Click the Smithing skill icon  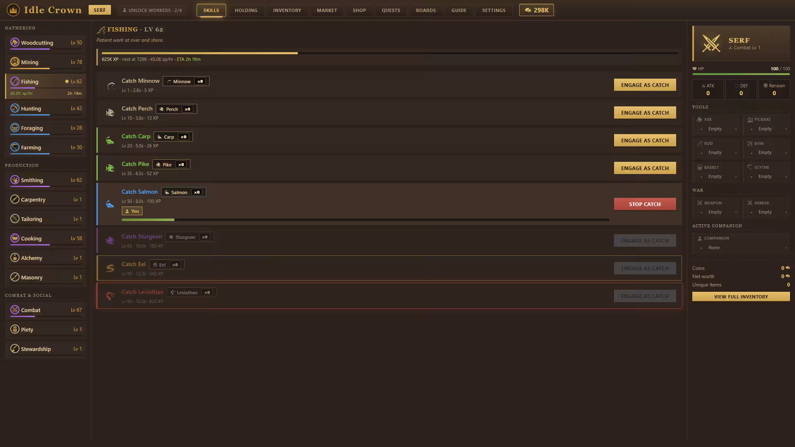(15, 180)
